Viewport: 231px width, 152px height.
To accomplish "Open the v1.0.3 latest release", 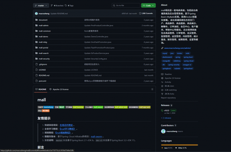I will 166,111.
